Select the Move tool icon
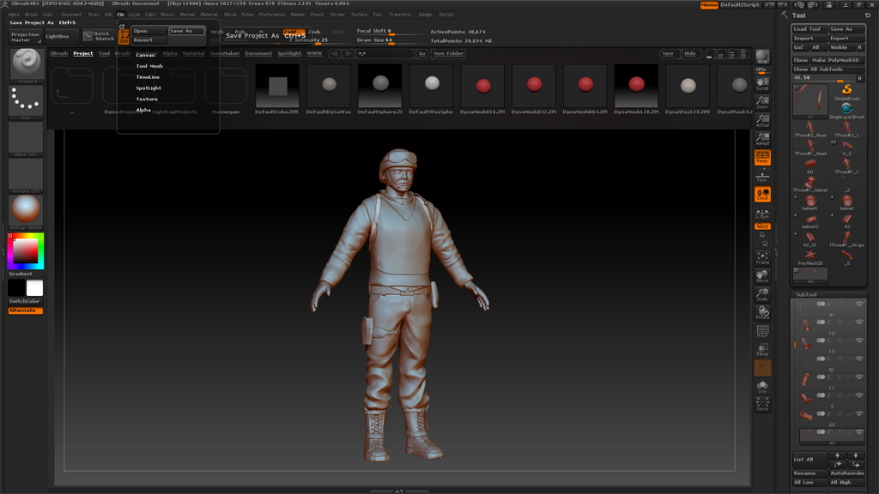Viewport: 879px width, 494px height. 762,275
